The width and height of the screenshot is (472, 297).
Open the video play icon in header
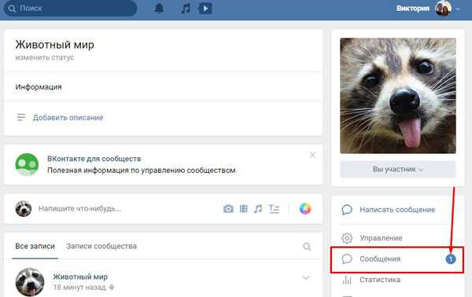[205, 8]
